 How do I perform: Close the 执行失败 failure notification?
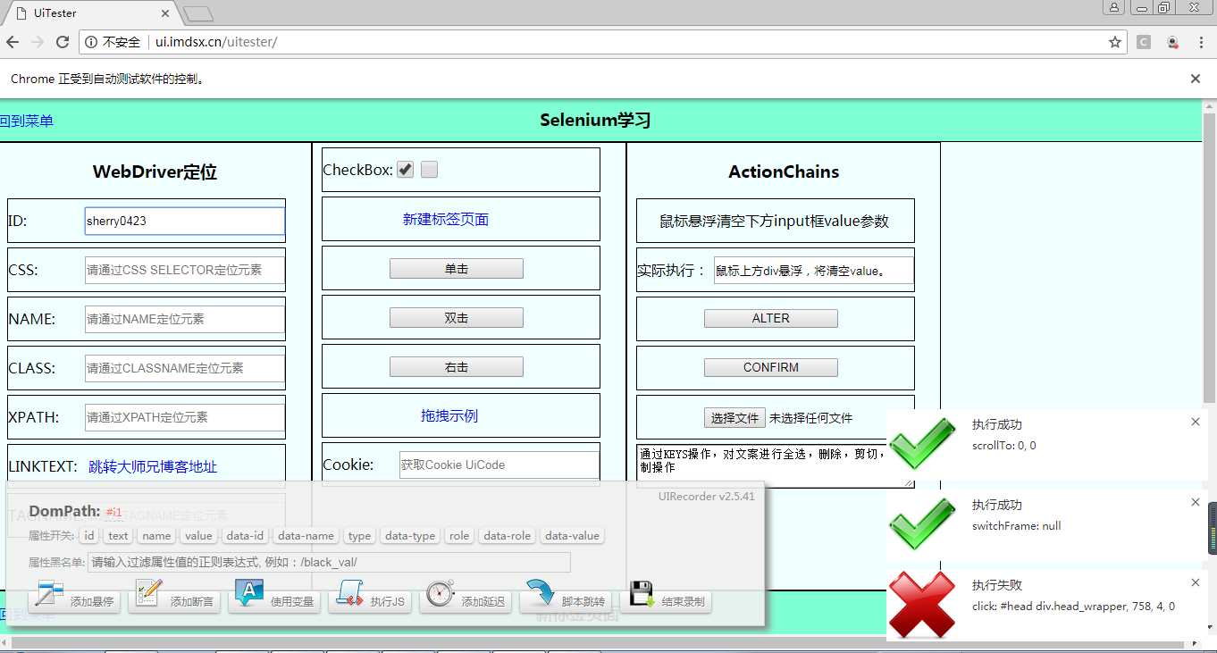[x=1196, y=582]
